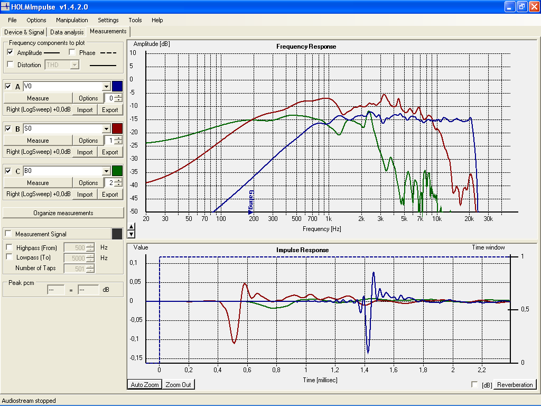Enable the Measurement Signal checkbox
The height and width of the screenshot is (406, 541).
pyautogui.click(x=8, y=234)
